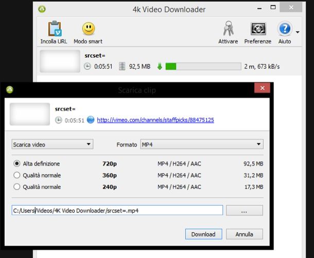Click the '240p' resolution label

[110, 187]
